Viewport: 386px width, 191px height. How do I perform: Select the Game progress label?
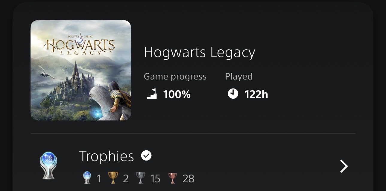pos(175,77)
